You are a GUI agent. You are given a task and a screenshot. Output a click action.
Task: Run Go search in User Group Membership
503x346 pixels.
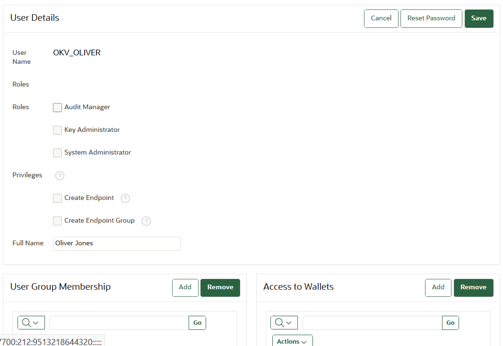(x=197, y=322)
